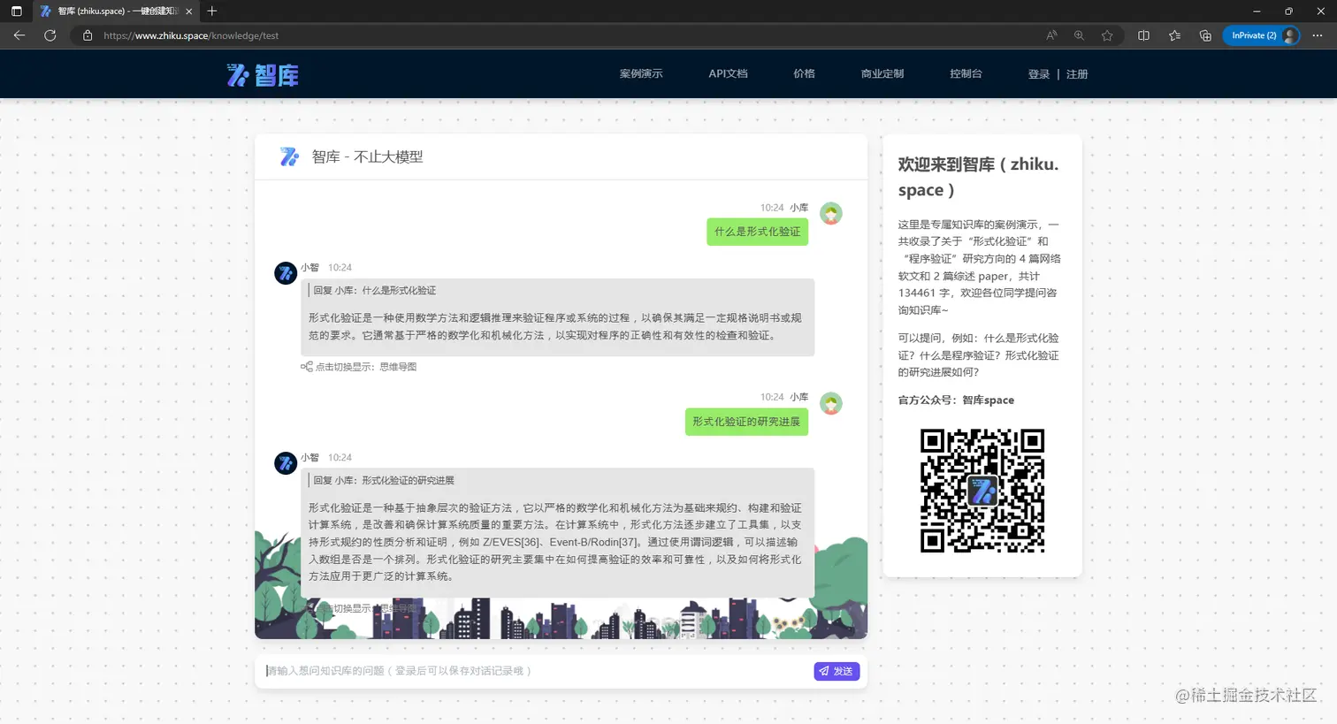Open the 价格 nav item

click(804, 74)
